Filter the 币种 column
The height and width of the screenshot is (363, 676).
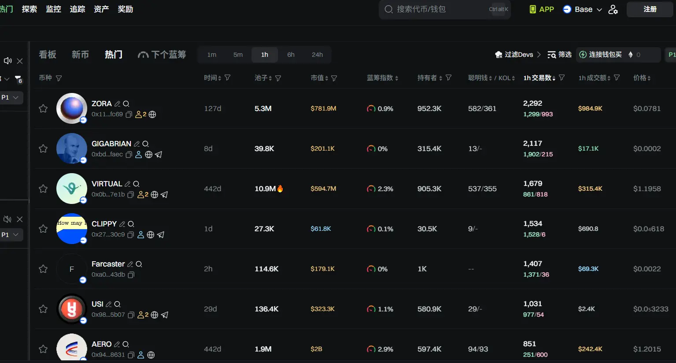(x=59, y=78)
